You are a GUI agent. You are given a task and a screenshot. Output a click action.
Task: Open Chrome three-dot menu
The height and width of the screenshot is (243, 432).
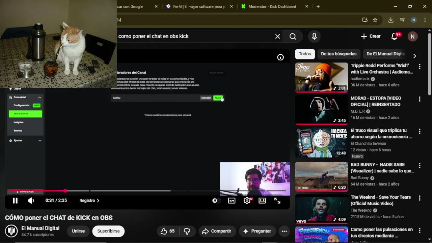pyautogui.click(x=425, y=20)
